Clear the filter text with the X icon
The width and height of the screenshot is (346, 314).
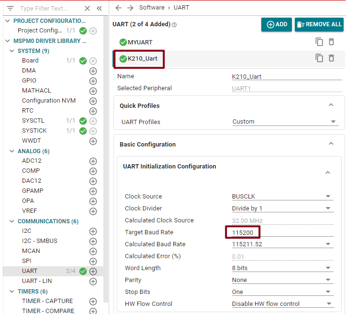[88, 9]
